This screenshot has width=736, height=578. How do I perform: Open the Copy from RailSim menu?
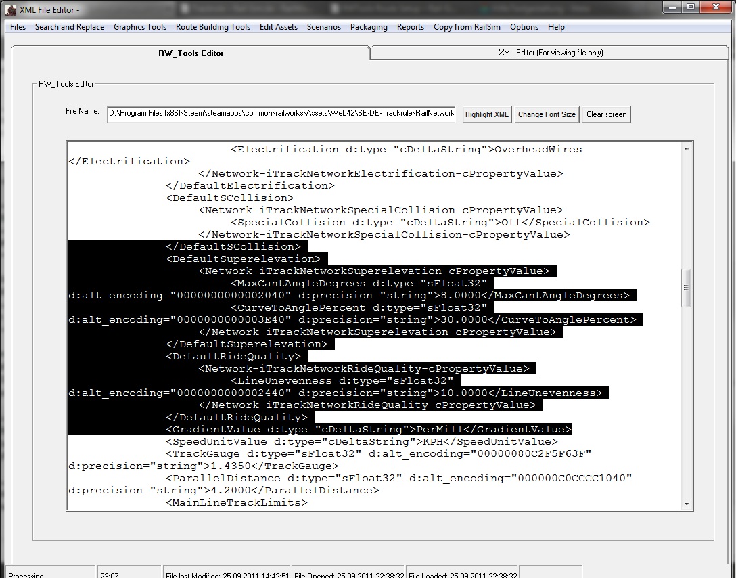467,27
